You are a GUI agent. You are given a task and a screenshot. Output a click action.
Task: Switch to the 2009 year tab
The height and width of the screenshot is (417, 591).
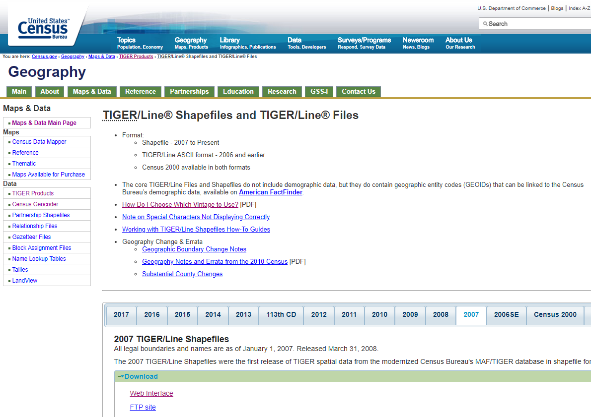410,315
